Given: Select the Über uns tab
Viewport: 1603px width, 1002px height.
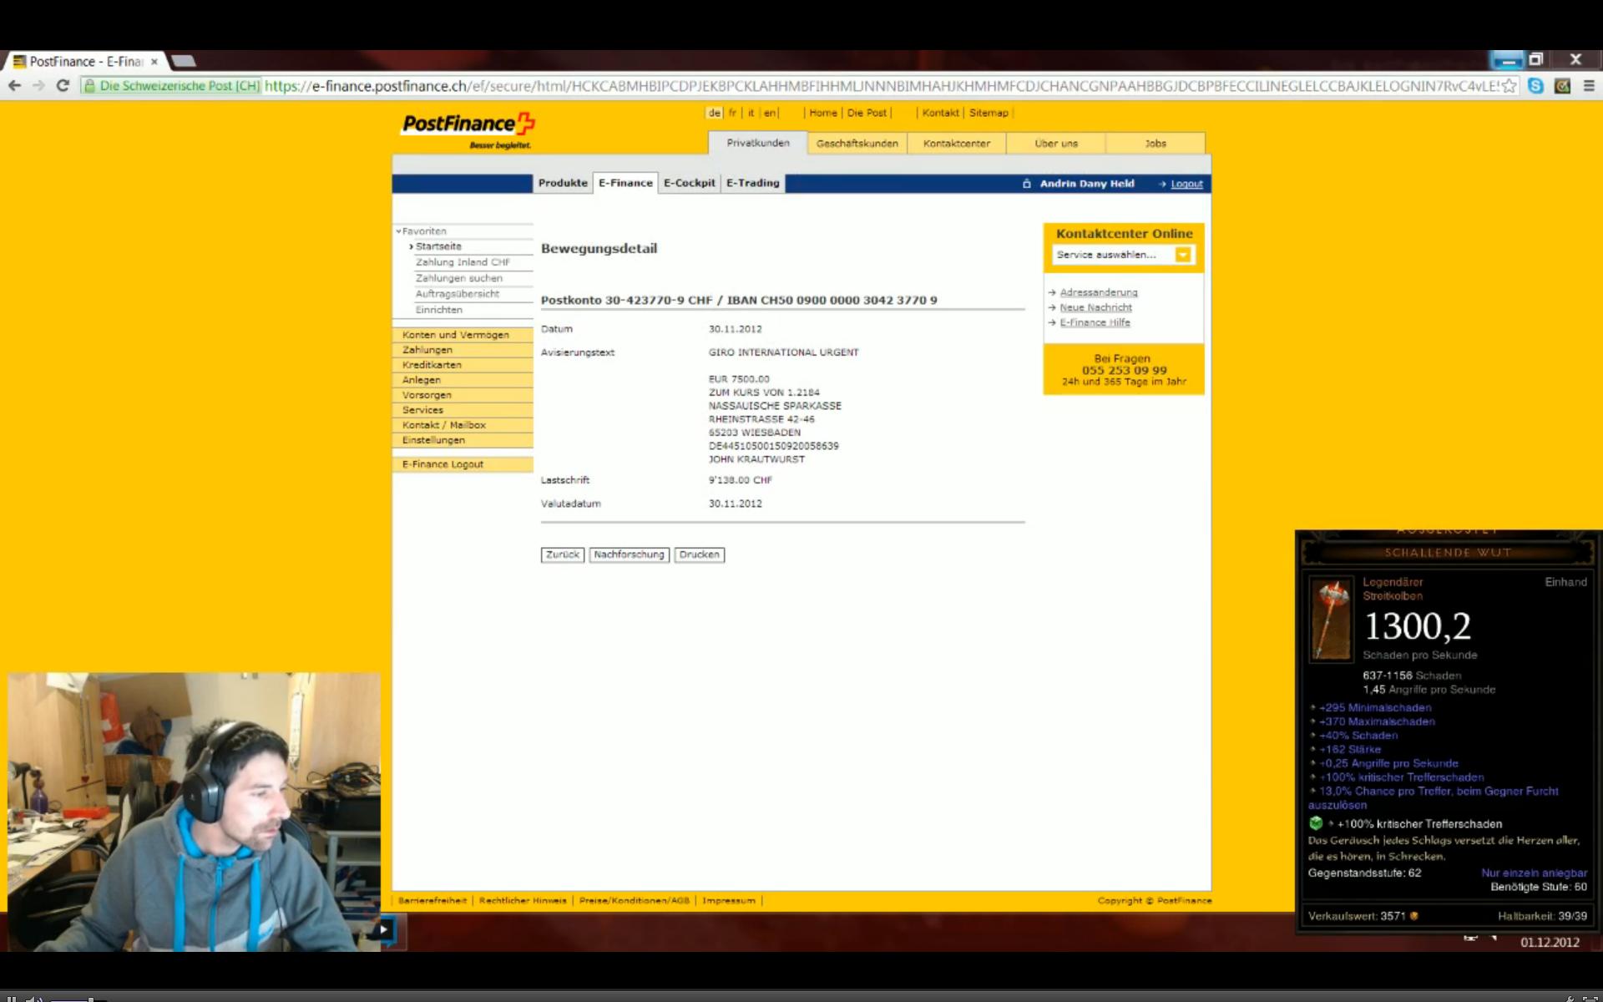Looking at the screenshot, I should 1056,144.
